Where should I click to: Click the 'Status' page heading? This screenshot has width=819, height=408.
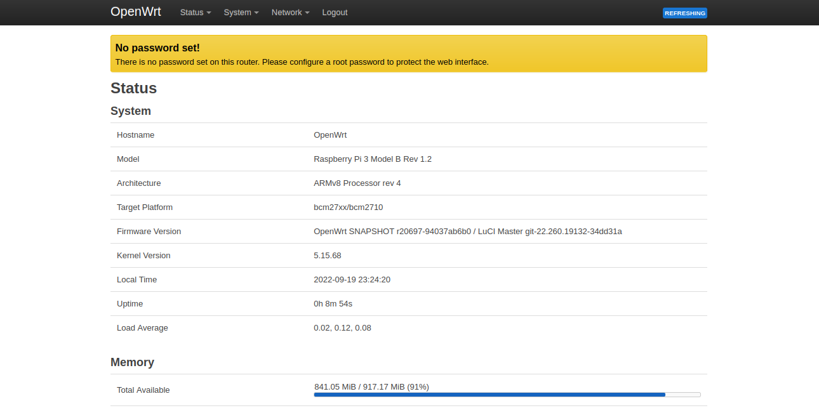pyautogui.click(x=134, y=88)
